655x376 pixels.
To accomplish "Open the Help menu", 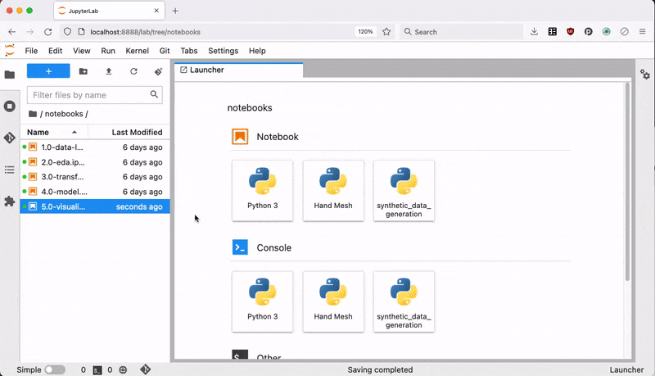I will pyautogui.click(x=257, y=51).
